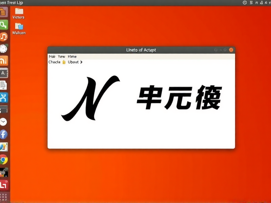This screenshot has width=271, height=203.
Task: Click the Ubout toolbar button
Action: [x=73, y=62]
